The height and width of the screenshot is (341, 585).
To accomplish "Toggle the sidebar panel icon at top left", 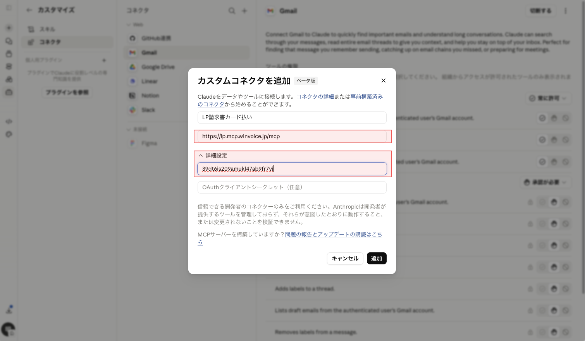I will [9, 8].
